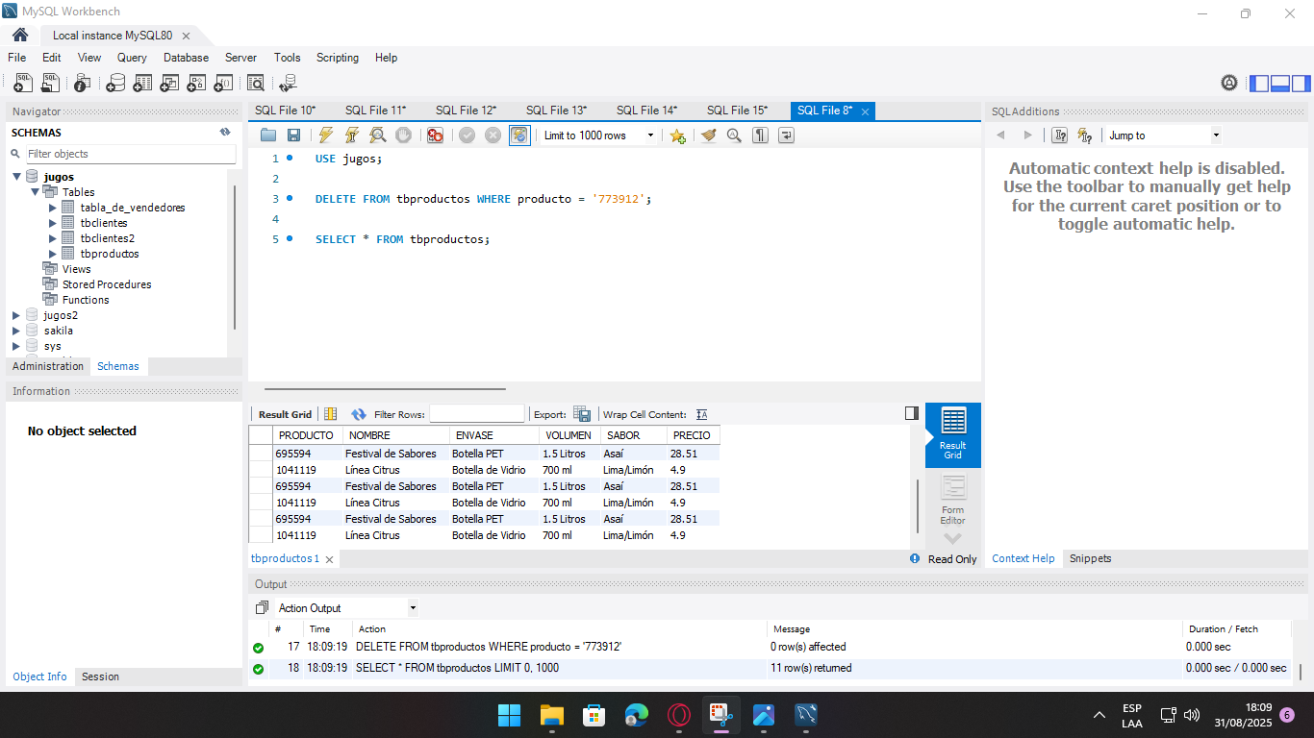Open the Query menu

point(132,58)
